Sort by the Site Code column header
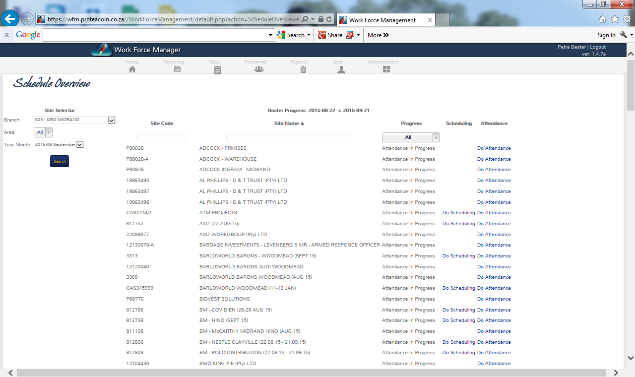Image resolution: width=635 pixels, height=377 pixels. [162, 124]
